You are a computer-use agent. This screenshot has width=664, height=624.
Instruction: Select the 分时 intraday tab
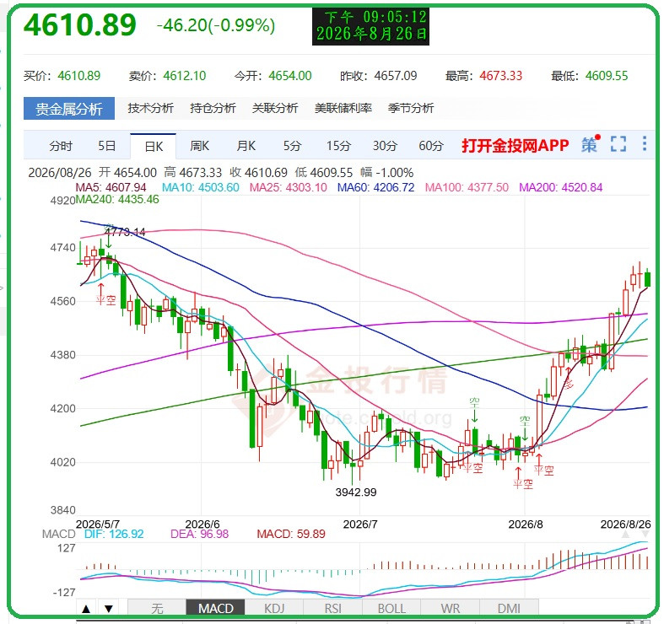click(61, 146)
